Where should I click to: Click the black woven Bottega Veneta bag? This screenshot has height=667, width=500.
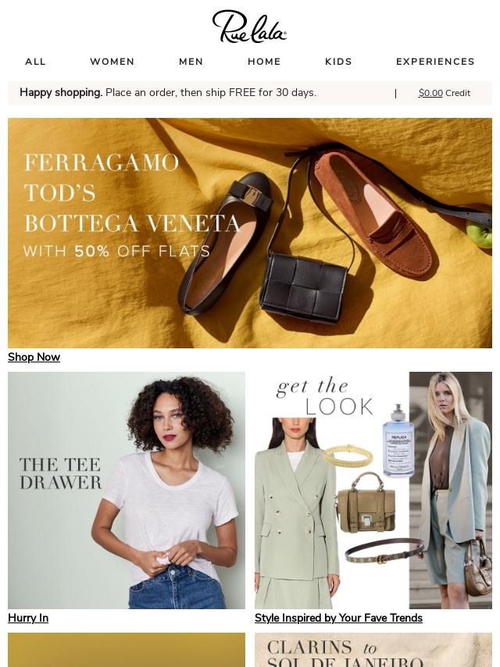click(x=304, y=287)
